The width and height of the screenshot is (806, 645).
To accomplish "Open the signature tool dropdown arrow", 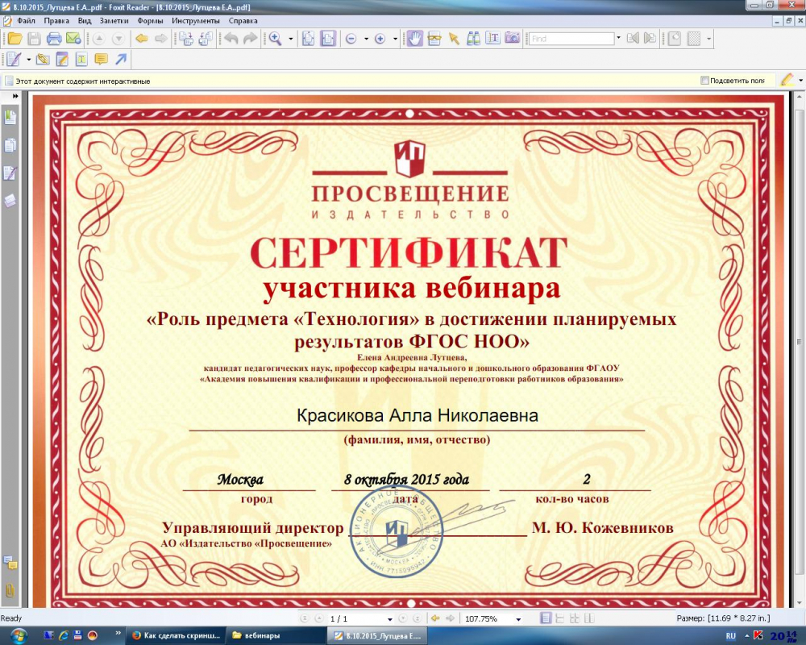I will (29, 60).
